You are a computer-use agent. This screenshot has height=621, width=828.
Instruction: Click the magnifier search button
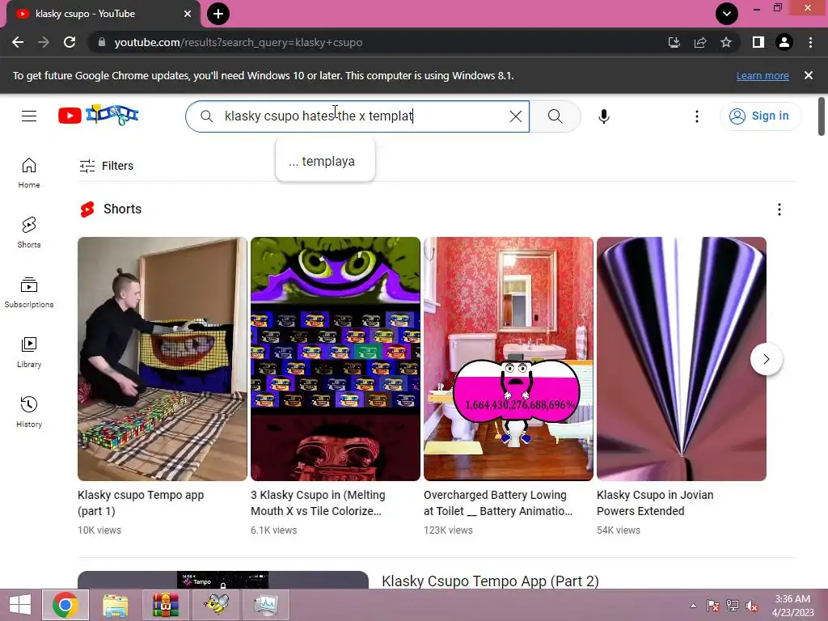point(555,116)
